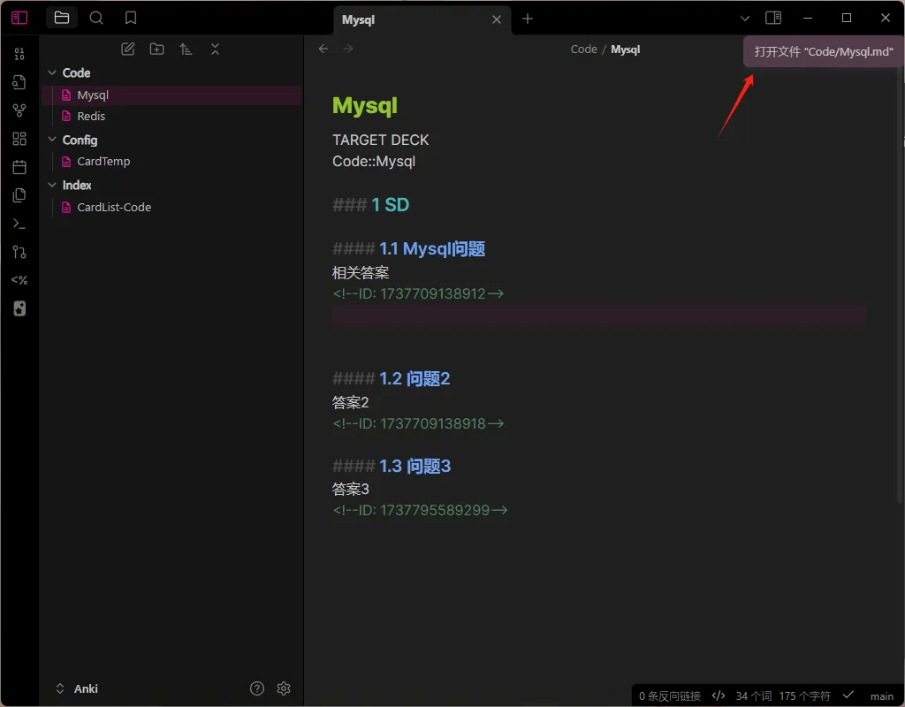Toggle the right sidebar panel icon

(773, 18)
